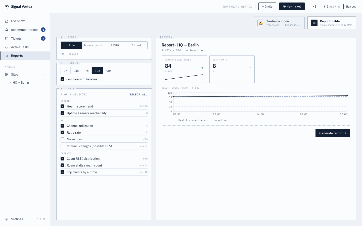Choose the 24h period
Image resolution: width=362 pixels, height=226 pixels.
point(76,71)
